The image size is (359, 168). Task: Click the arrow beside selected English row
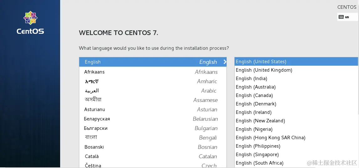pyautogui.click(x=225, y=62)
